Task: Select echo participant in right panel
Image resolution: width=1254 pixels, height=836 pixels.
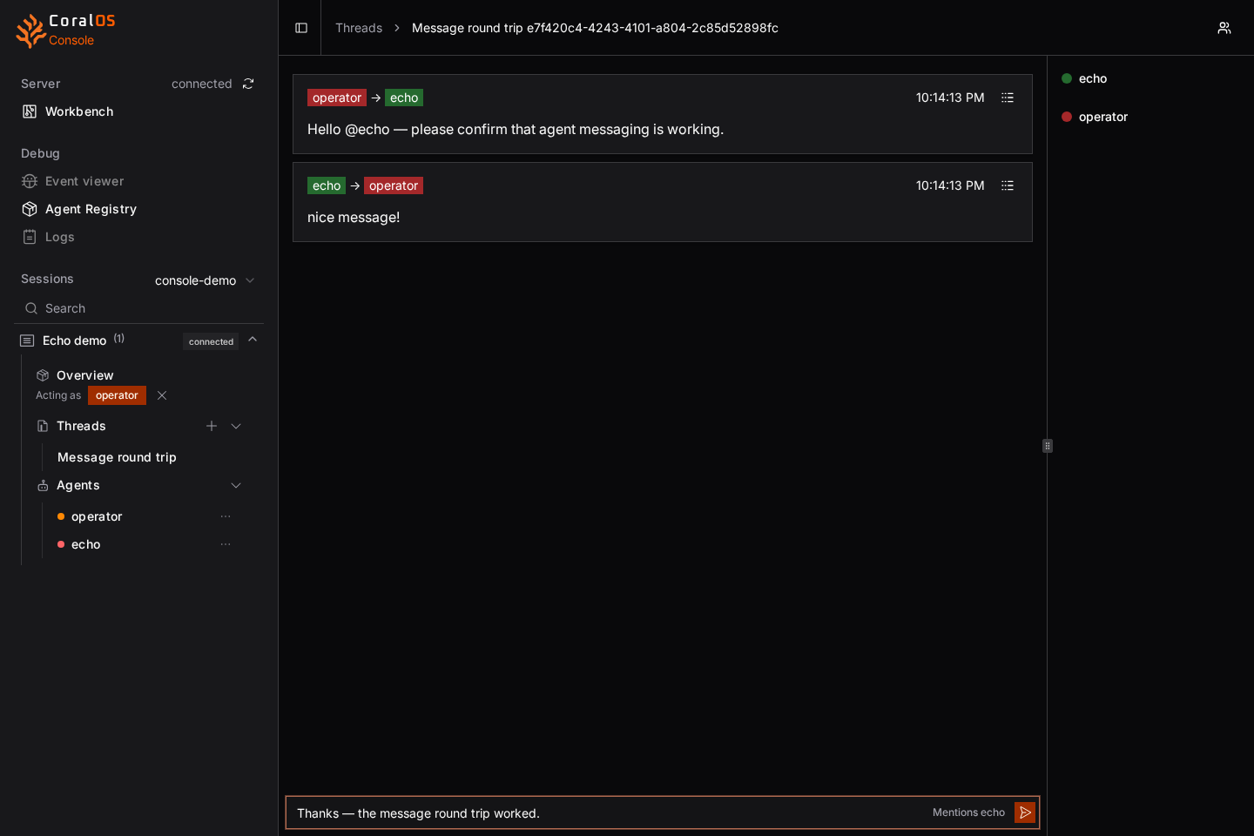Action: point(1093,78)
